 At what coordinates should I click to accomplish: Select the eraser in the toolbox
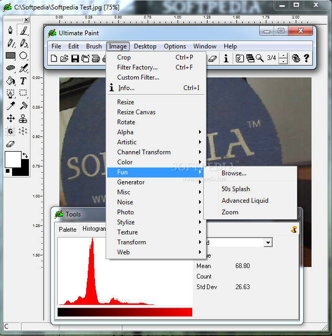point(11,144)
